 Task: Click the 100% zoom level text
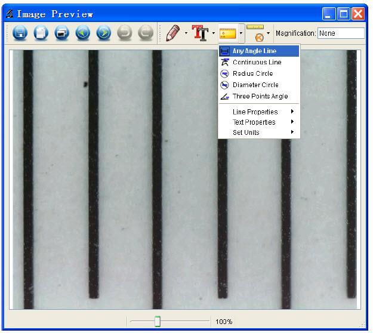click(224, 322)
